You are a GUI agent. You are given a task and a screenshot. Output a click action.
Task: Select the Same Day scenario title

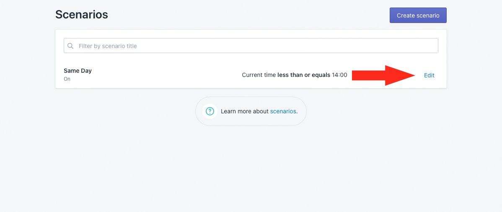pos(78,71)
